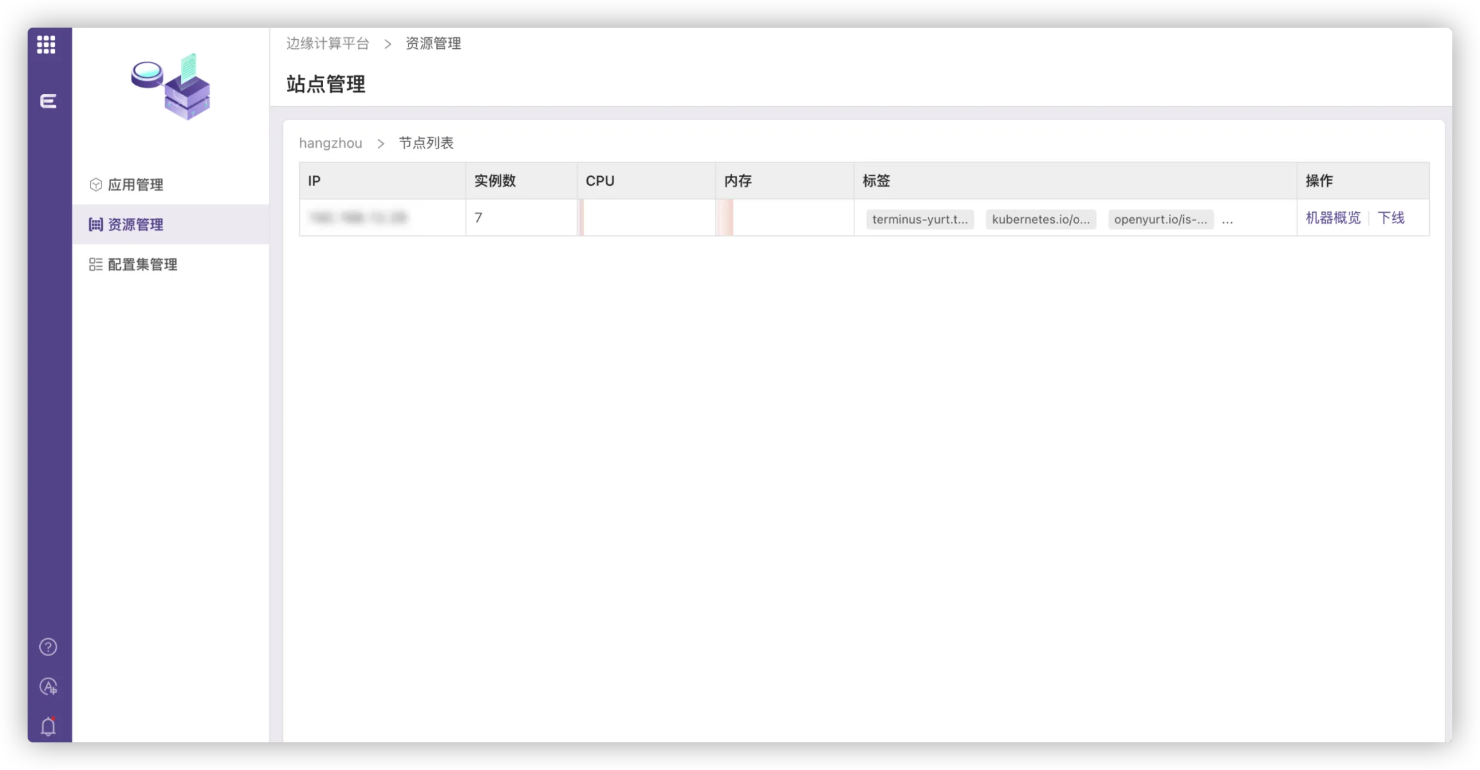Go to 配置集管理 in sidebar

pyautogui.click(x=143, y=264)
